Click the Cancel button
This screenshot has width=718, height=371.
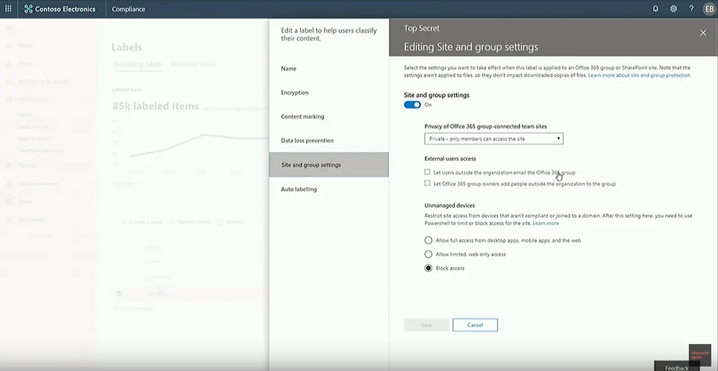[475, 325]
